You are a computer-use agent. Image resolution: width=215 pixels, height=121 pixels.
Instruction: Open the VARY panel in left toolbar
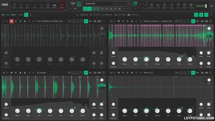tap(48, 6)
